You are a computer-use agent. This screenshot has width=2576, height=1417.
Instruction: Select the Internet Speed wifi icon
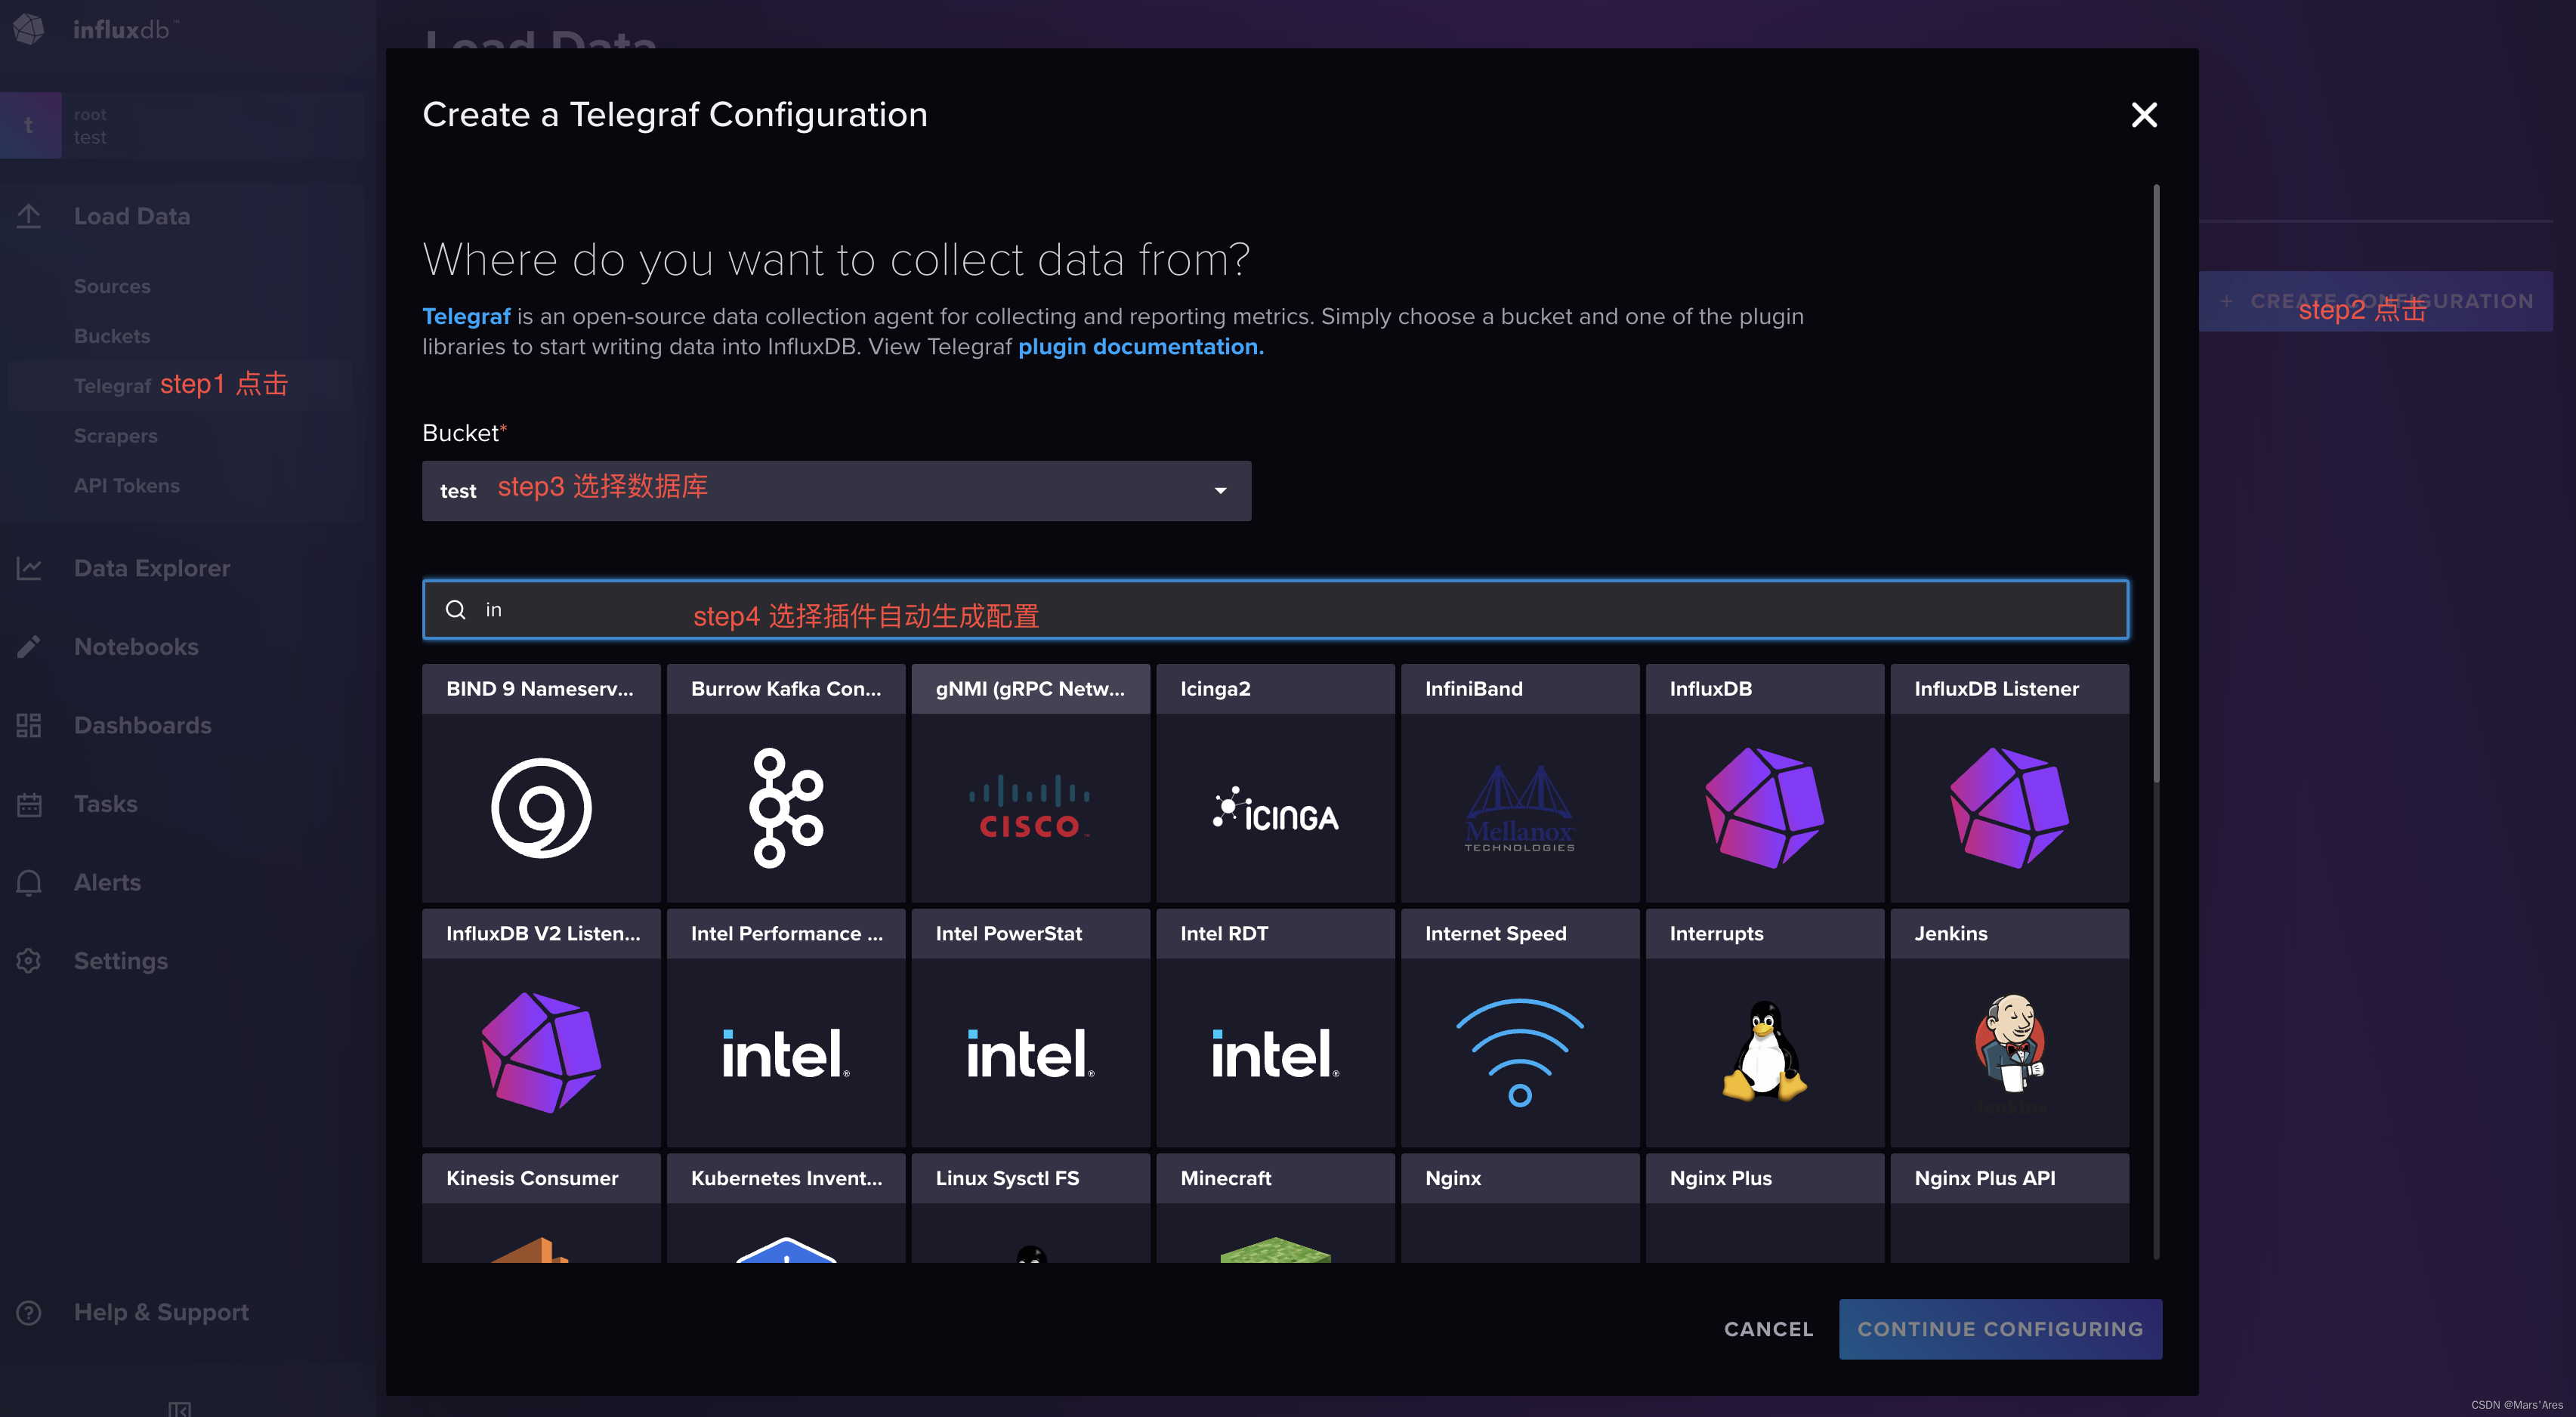pos(1519,1052)
